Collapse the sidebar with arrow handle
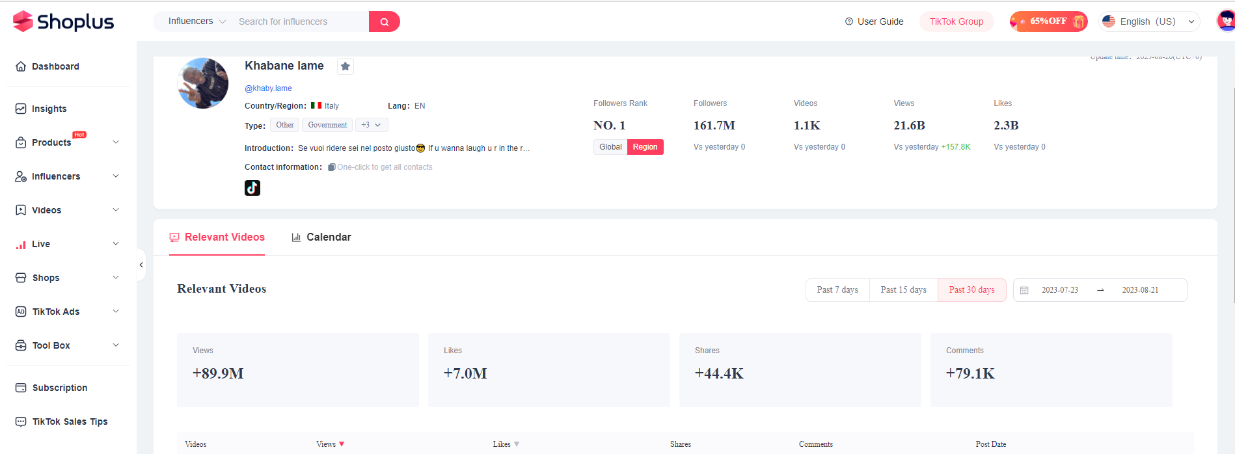Image resolution: width=1235 pixels, height=454 pixels. tap(141, 265)
